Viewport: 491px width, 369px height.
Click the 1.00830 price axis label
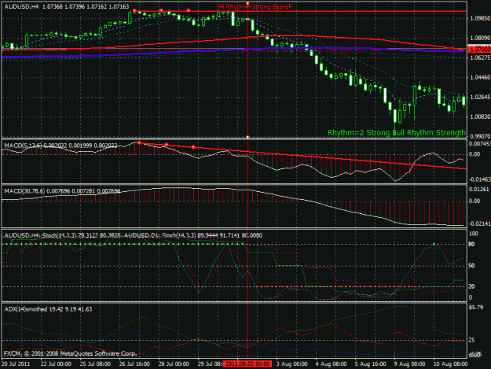click(480, 116)
